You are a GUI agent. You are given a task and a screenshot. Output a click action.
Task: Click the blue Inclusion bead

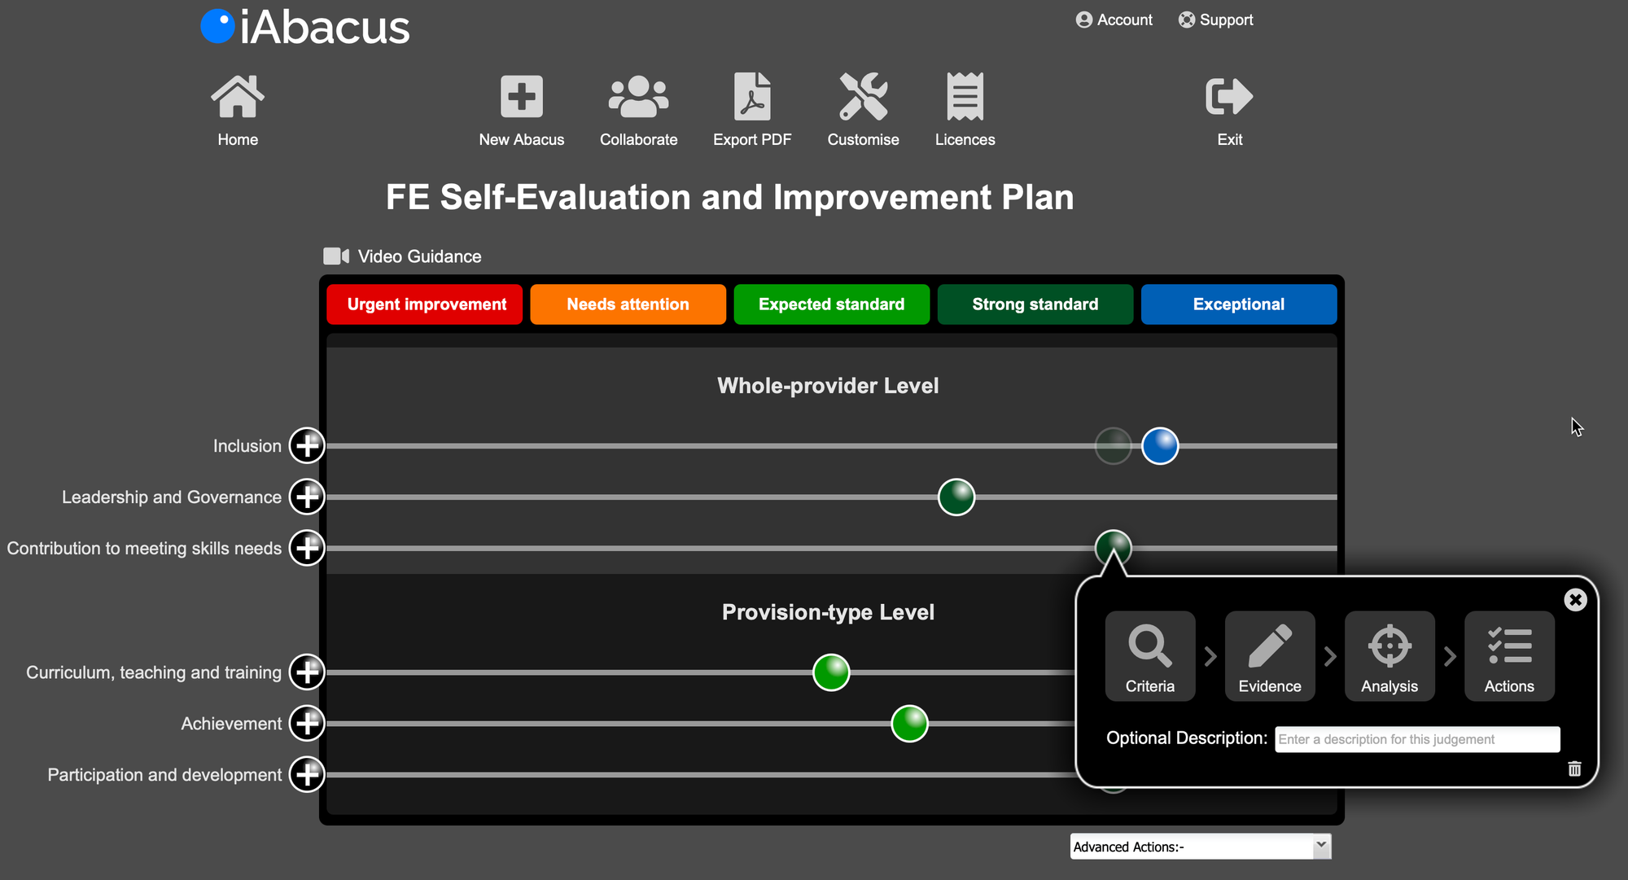(x=1160, y=445)
